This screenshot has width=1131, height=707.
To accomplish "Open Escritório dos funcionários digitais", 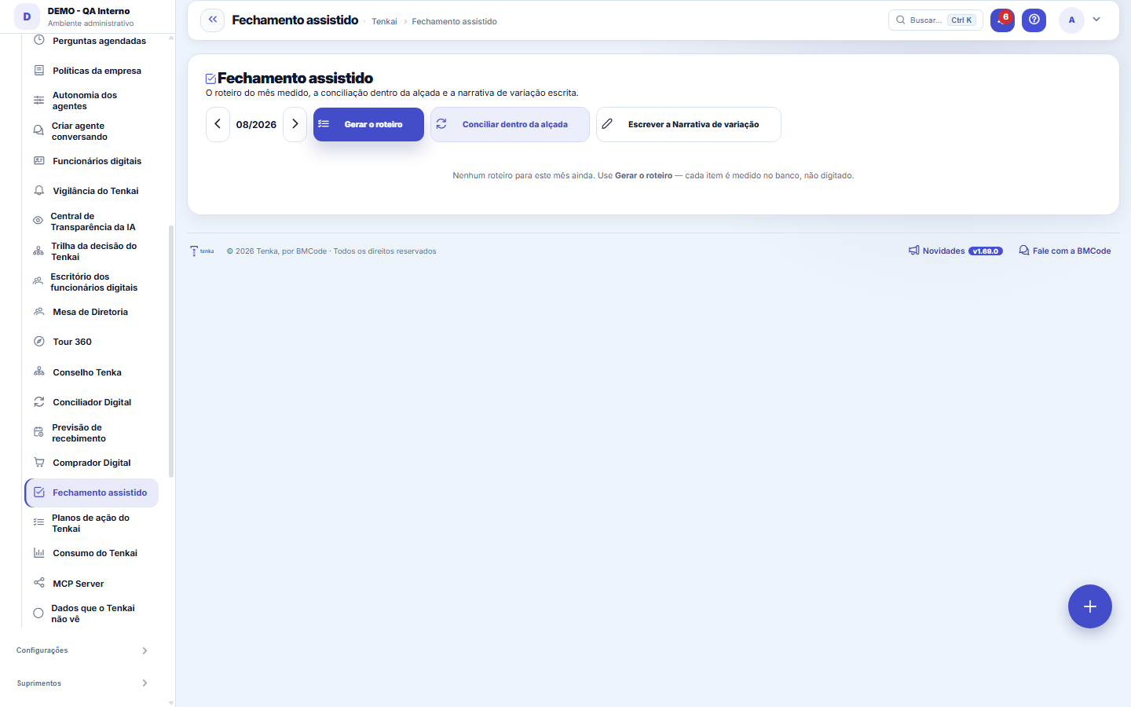I will [91, 282].
